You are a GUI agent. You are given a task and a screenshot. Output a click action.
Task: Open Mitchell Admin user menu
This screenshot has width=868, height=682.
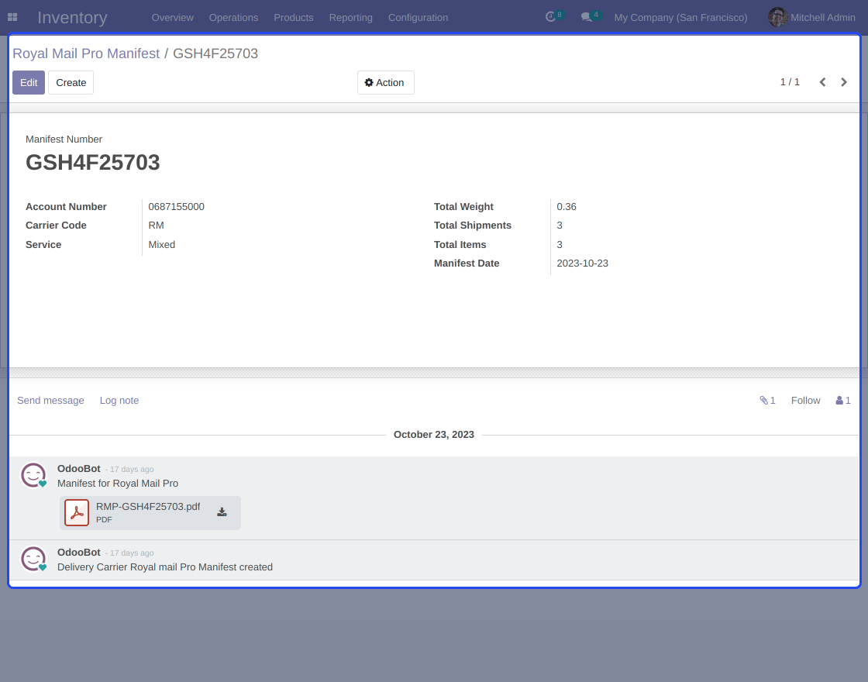click(811, 17)
